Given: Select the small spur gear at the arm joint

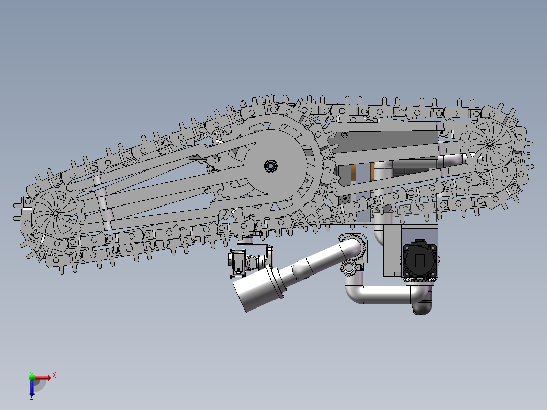Looking at the screenshot, I should (348, 267).
